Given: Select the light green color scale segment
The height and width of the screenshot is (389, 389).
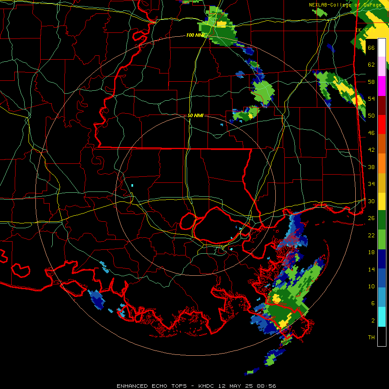Looking at the screenshot, I should (382, 239).
